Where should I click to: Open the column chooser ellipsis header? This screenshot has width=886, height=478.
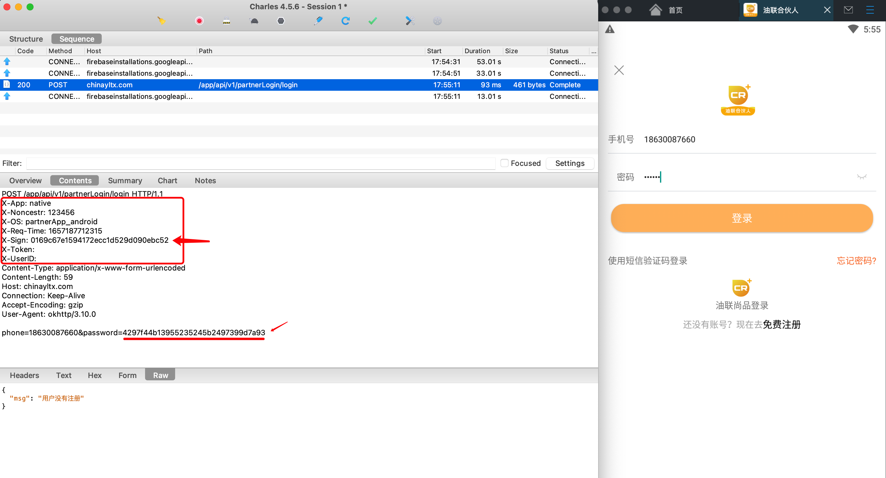tap(594, 51)
